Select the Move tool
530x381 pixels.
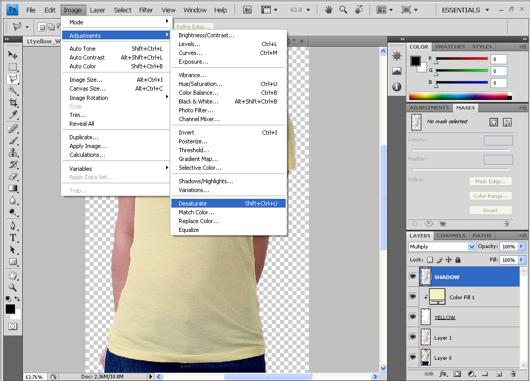click(13, 54)
